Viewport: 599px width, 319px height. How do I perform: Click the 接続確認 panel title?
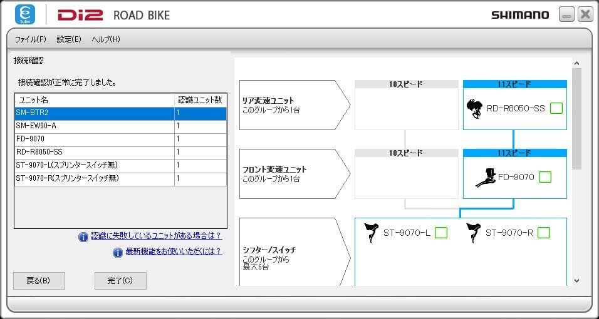[x=29, y=60]
